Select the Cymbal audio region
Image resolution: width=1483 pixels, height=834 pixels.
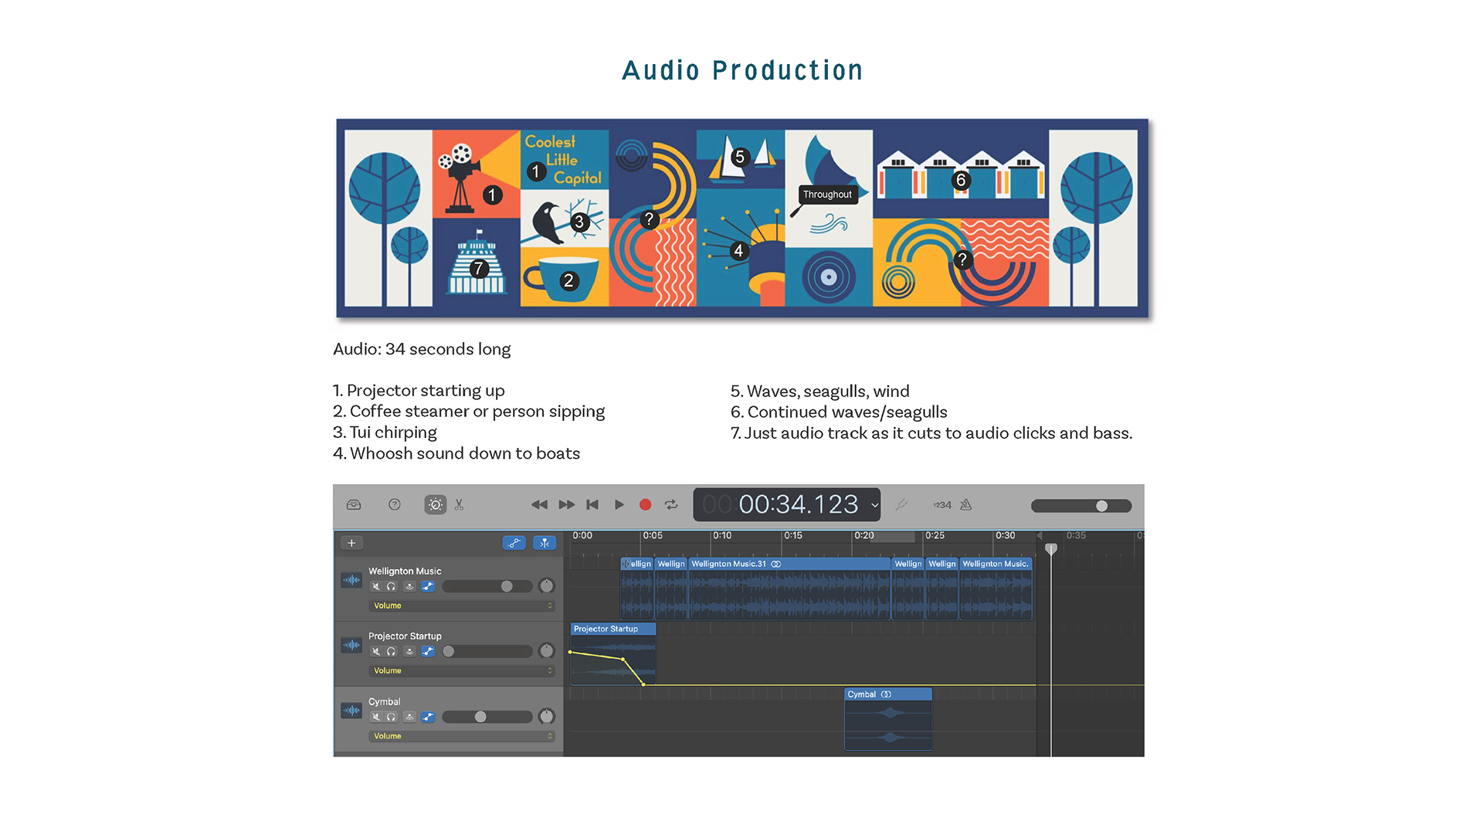coord(888,719)
